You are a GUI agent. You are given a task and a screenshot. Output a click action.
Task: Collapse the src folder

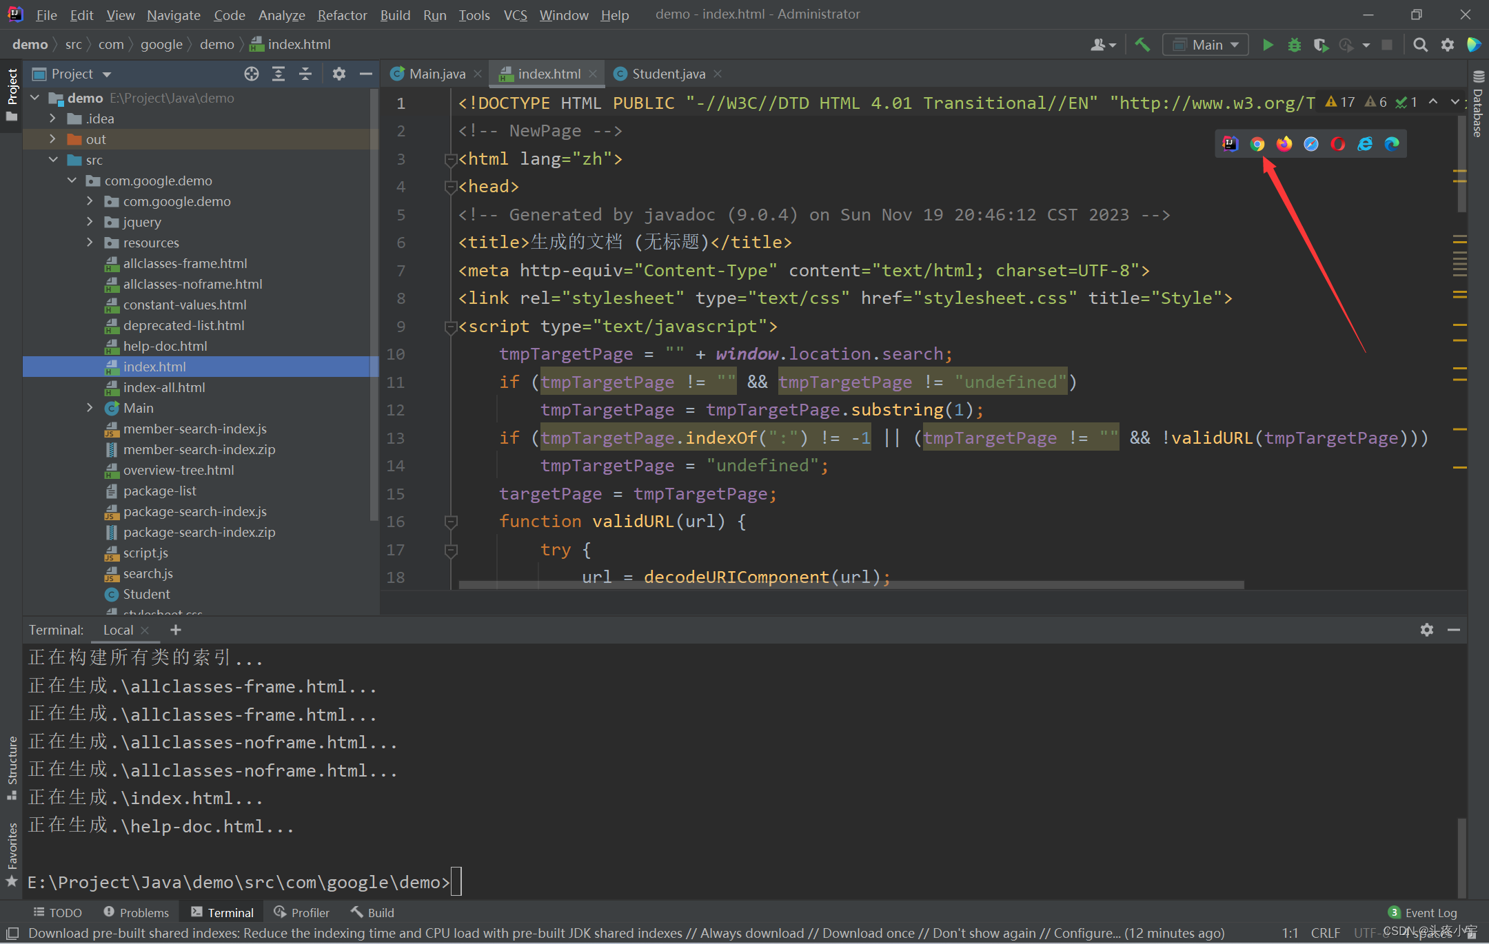[53, 160]
